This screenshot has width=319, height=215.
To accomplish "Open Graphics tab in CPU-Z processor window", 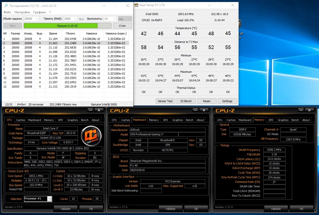I will tap(73, 120).
